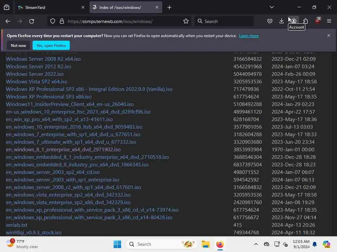Download win98qi_v0.9.3_stock.iso

[34, 233]
